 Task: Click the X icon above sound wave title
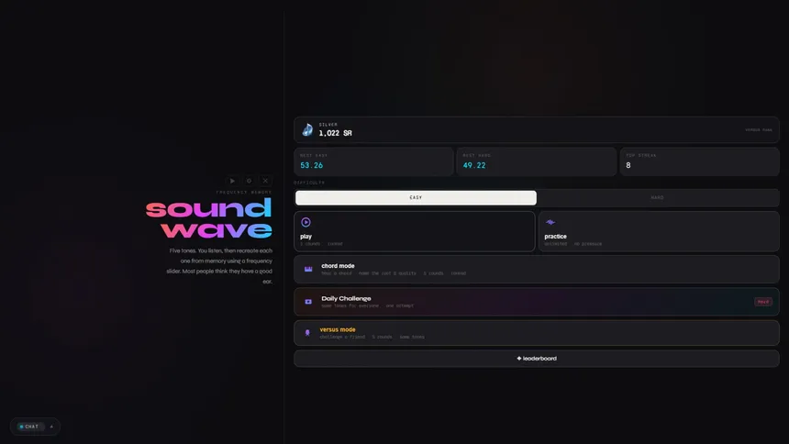tap(265, 181)
